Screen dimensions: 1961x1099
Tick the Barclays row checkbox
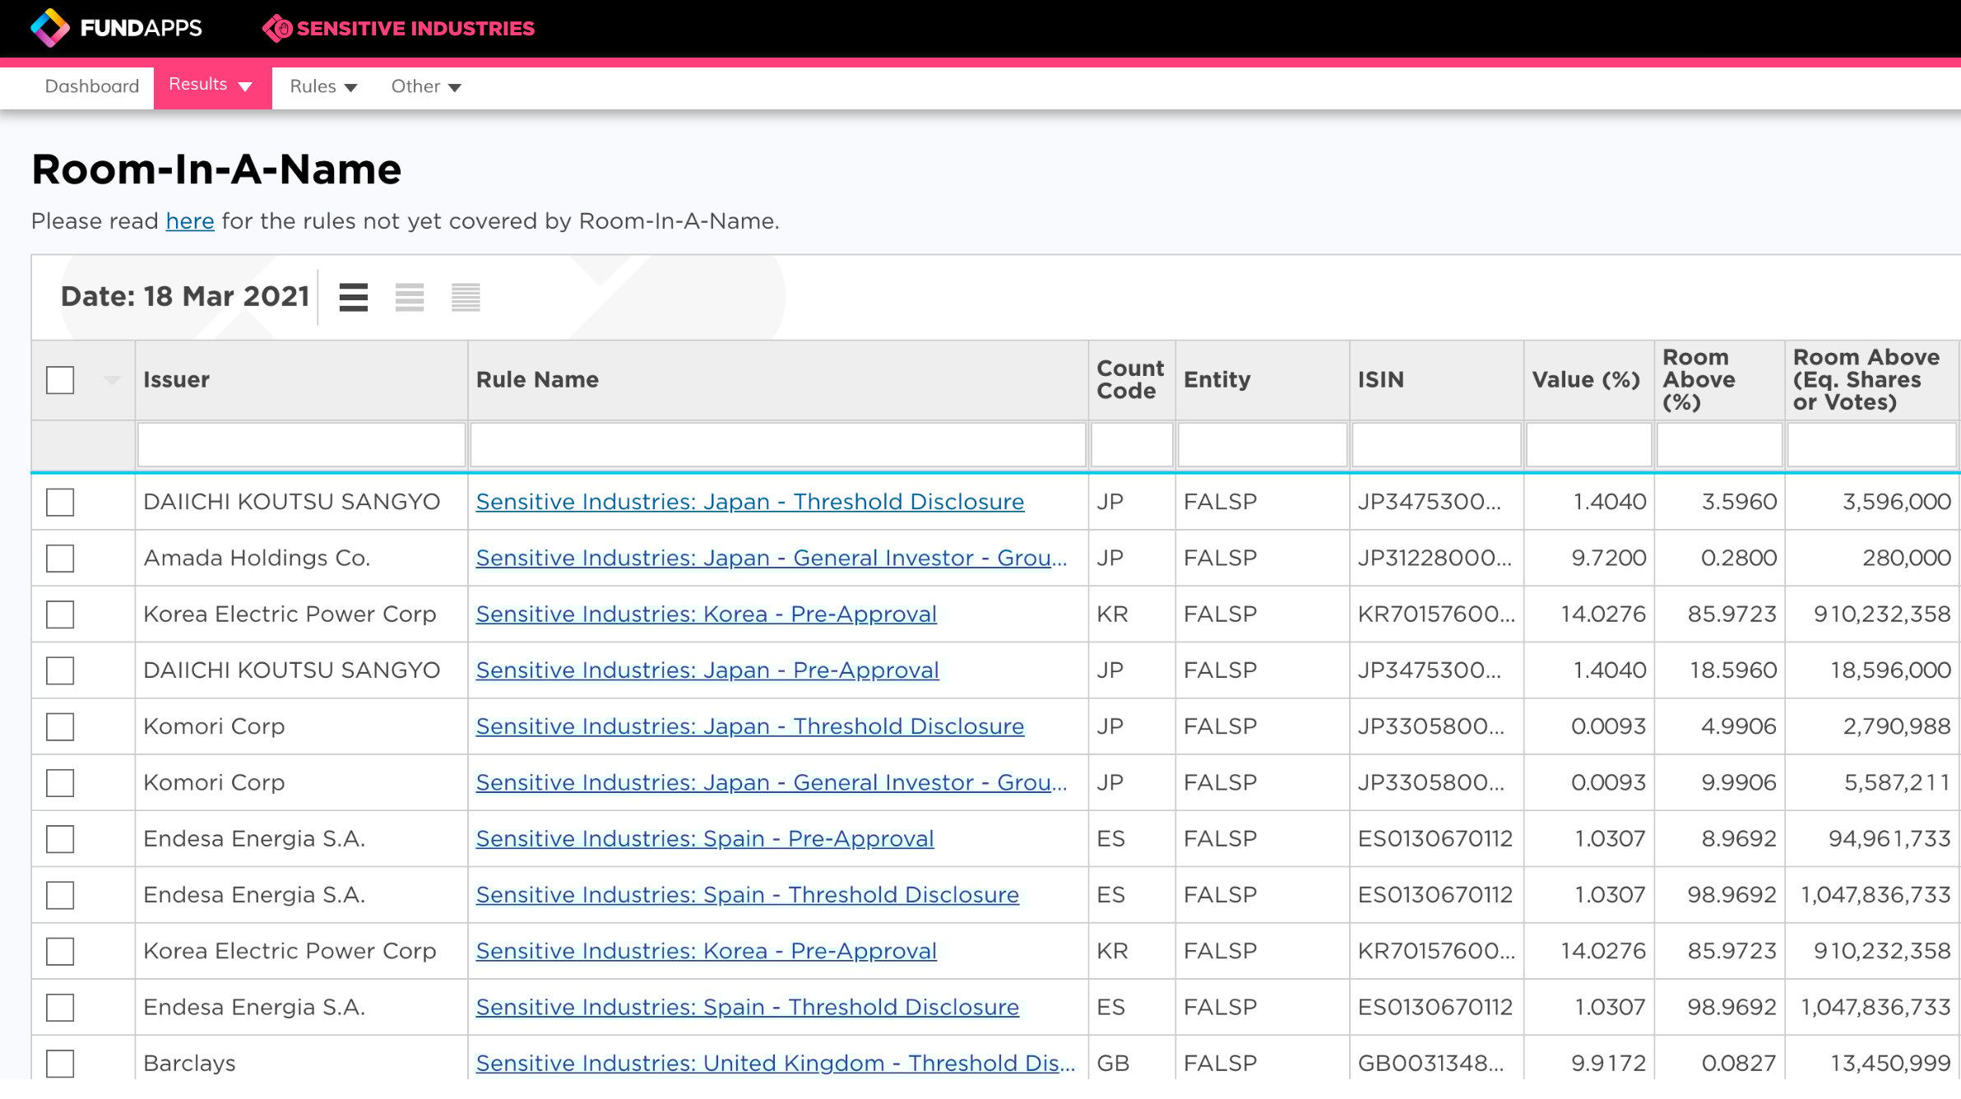click(x=60, y=1063)
